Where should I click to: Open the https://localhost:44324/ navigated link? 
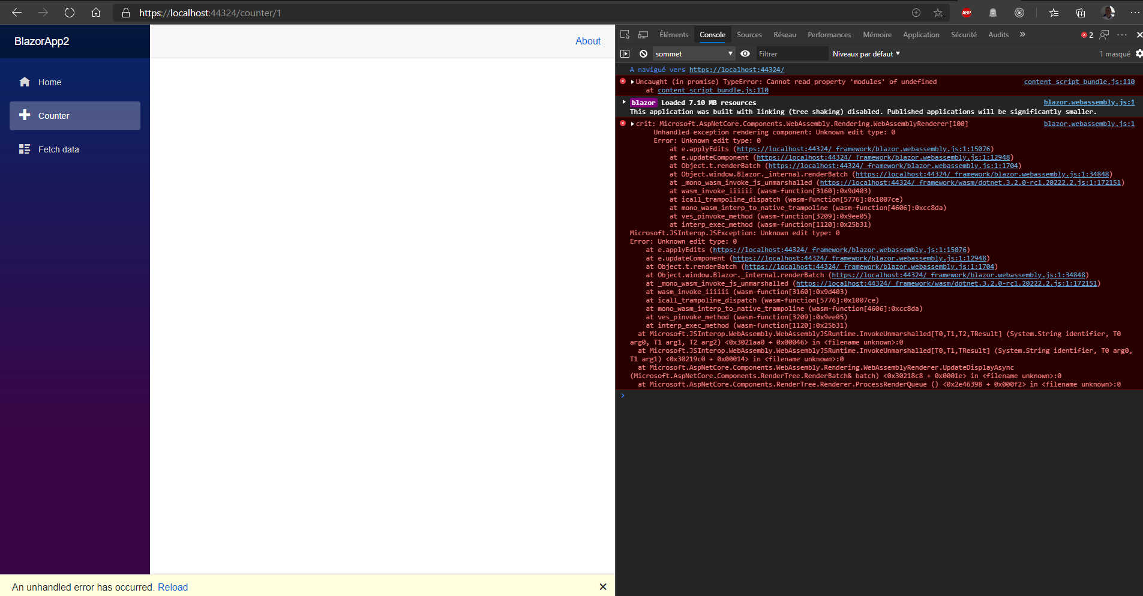[x=737, y=70]
